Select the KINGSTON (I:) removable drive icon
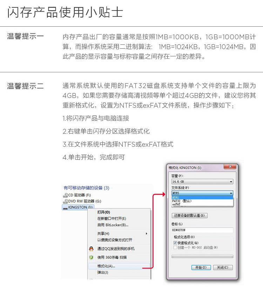This screenshot has height=290, width=263. (65, 208)
